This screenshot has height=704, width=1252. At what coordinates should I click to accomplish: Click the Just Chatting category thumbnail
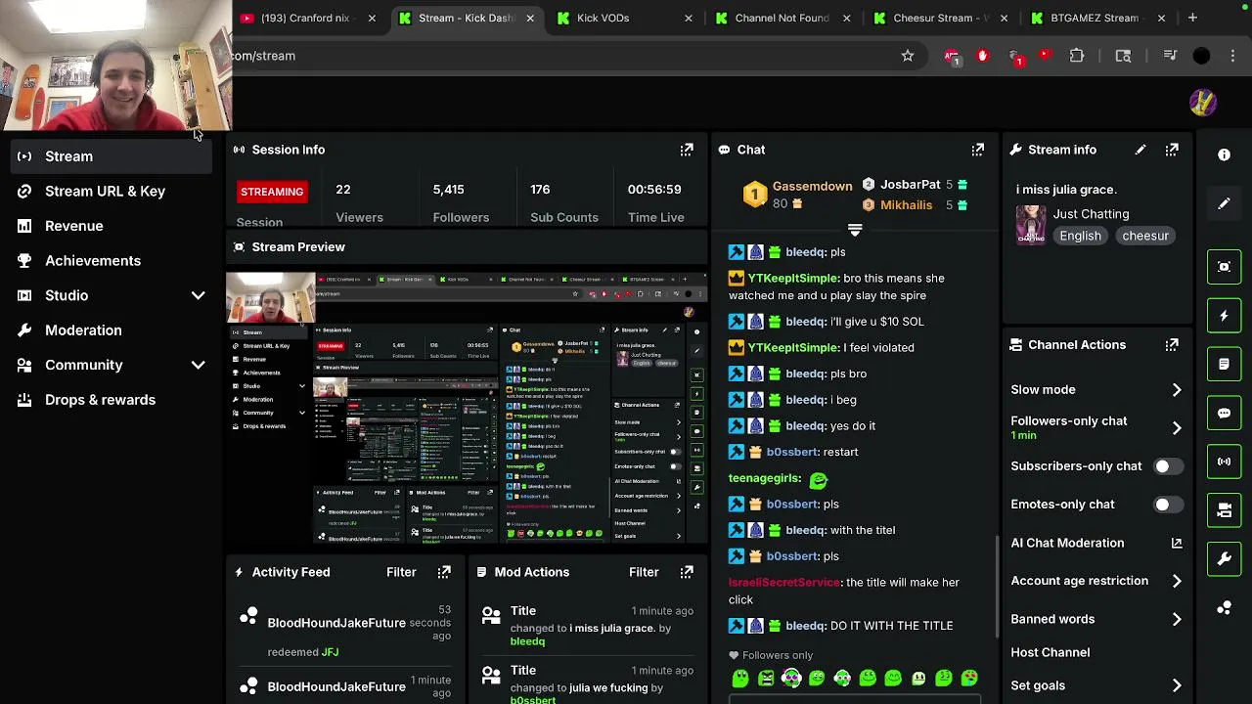point(1031,225)
